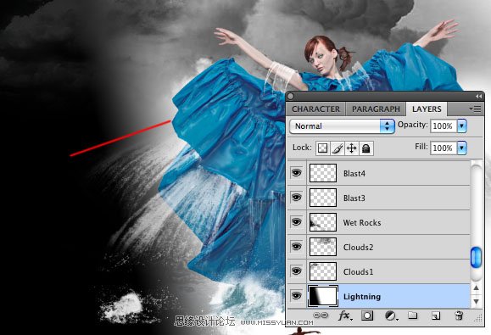Open the layer style fx menu
The image size is (491, 335).
point(345,315)
